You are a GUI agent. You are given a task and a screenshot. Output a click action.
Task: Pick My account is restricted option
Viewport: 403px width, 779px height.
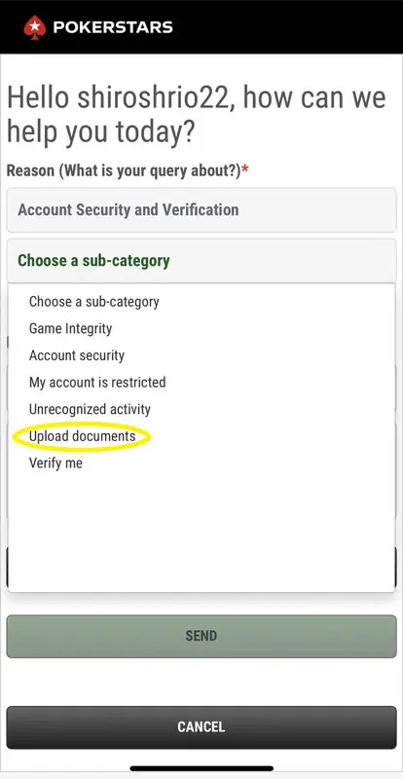point(97,382)
